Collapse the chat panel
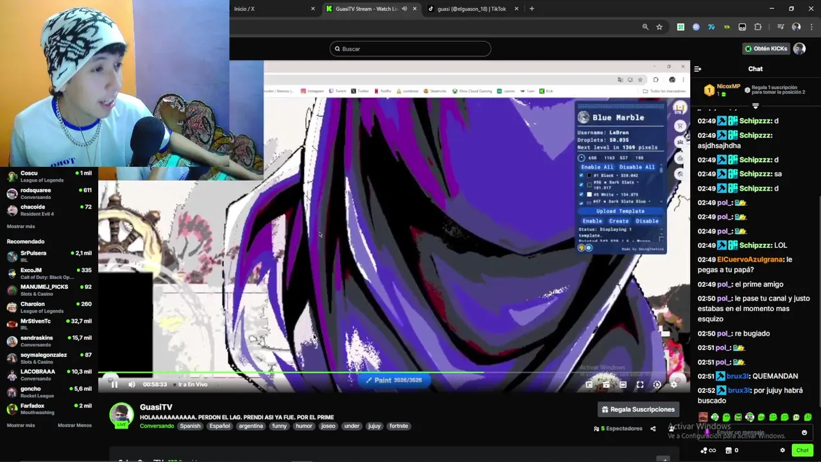This screenshot has width=821, height=462. (x=698, y=69)
